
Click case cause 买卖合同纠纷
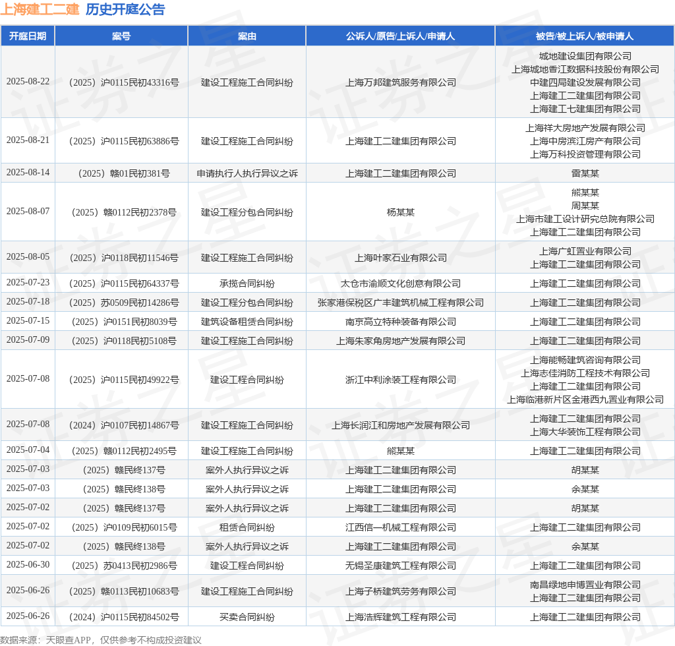(x=247, y=617)
